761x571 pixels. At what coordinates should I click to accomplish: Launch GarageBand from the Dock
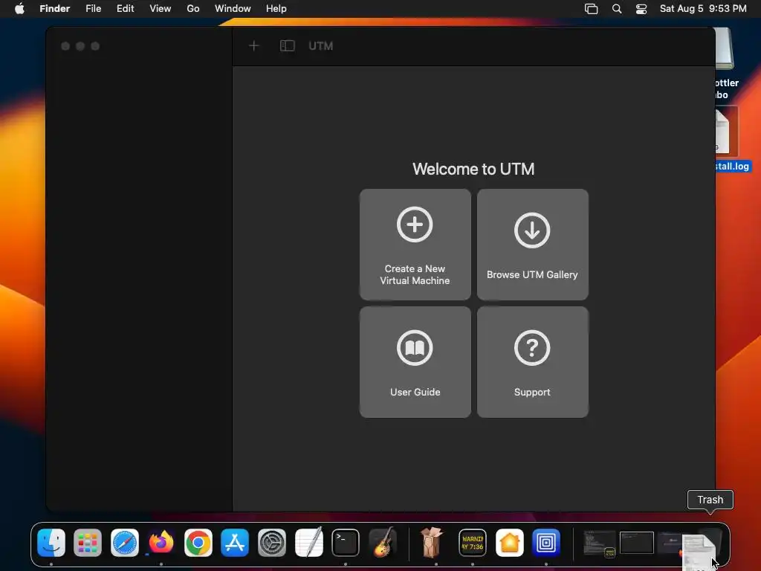tap(383, 542)
